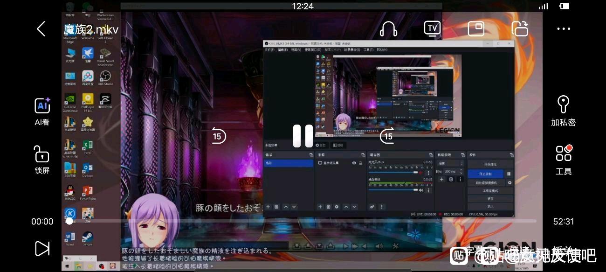Go back using the left arrow
The width and height of the screenshot is (606, 272).
pos(41,29)
